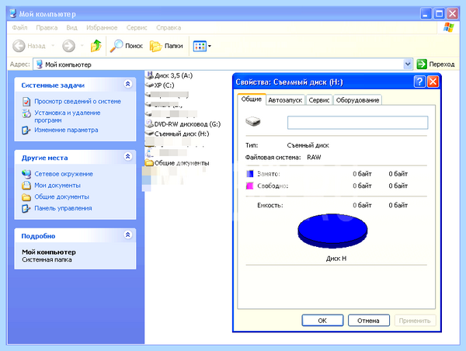Switch to the Автозапуск tab

[285, 100]
